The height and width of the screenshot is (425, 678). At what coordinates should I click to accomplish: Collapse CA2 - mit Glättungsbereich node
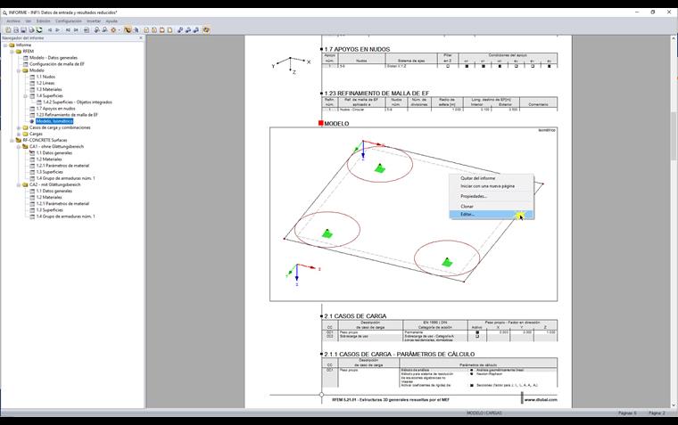pos(19,184)
